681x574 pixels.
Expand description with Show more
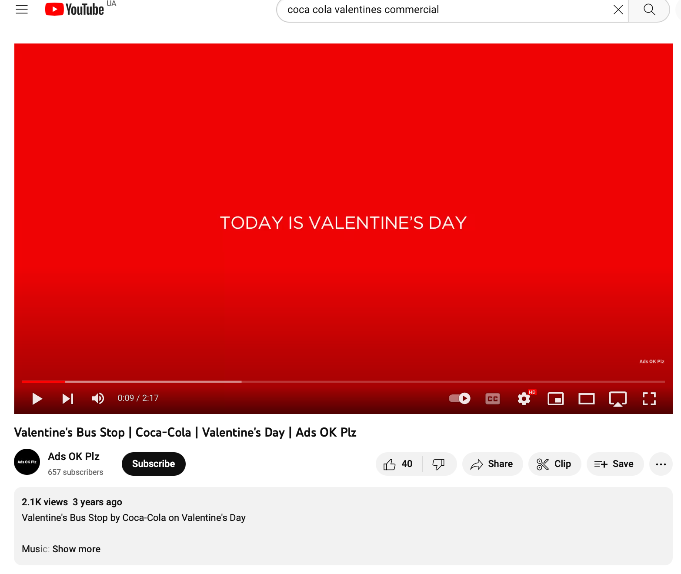point(77,549)
